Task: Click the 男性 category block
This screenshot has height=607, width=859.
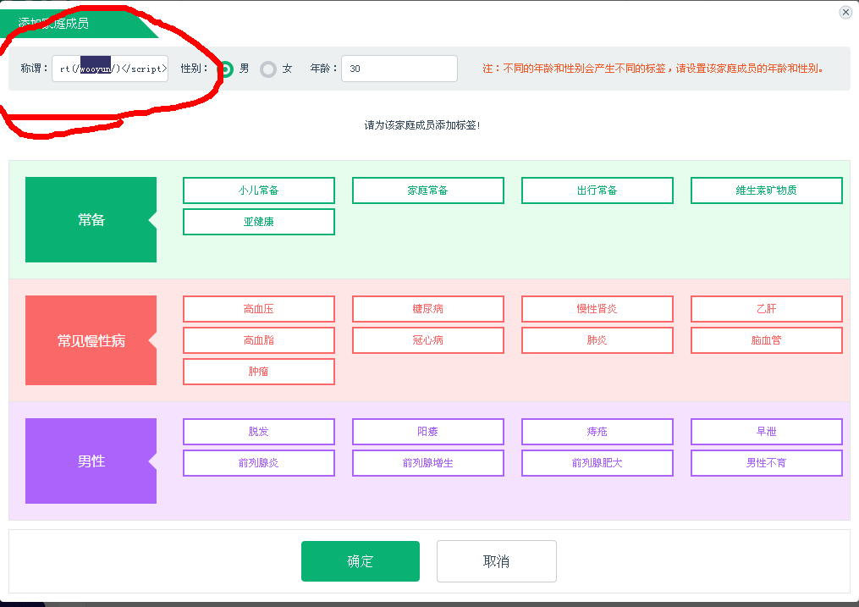Action: (x=91, y=461)
